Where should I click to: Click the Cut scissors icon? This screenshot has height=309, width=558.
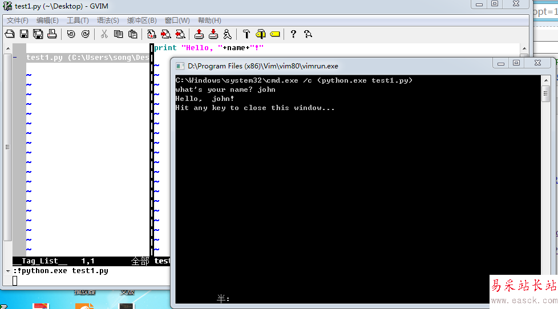[104, 34]
